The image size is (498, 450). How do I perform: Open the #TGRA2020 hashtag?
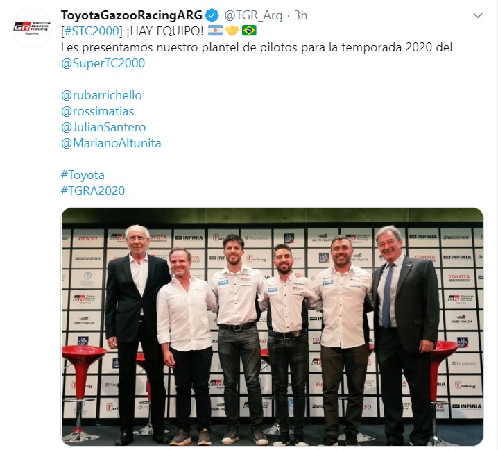pyautogui.click(x=93, y=190)
